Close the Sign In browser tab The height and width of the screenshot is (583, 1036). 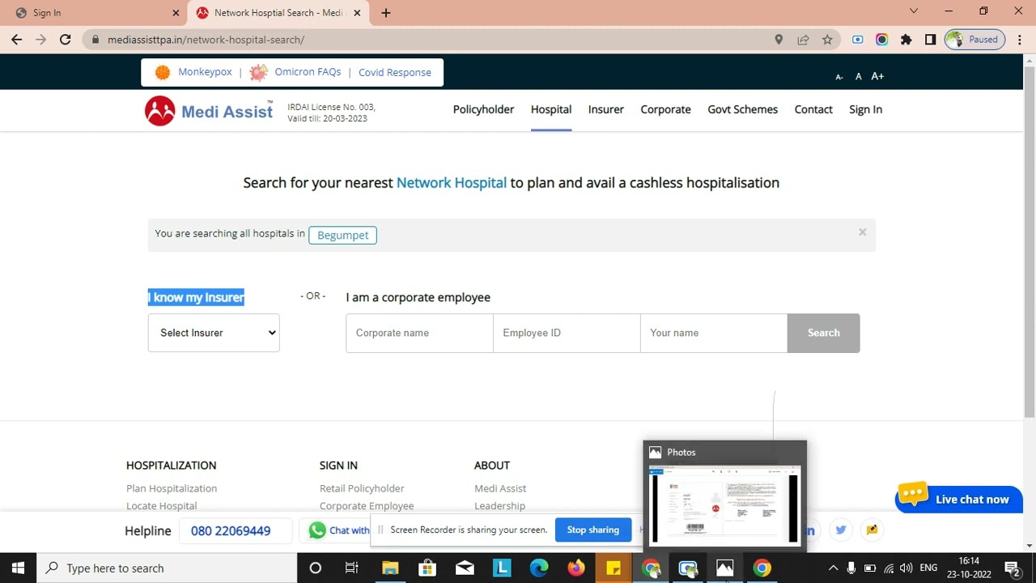176,13
